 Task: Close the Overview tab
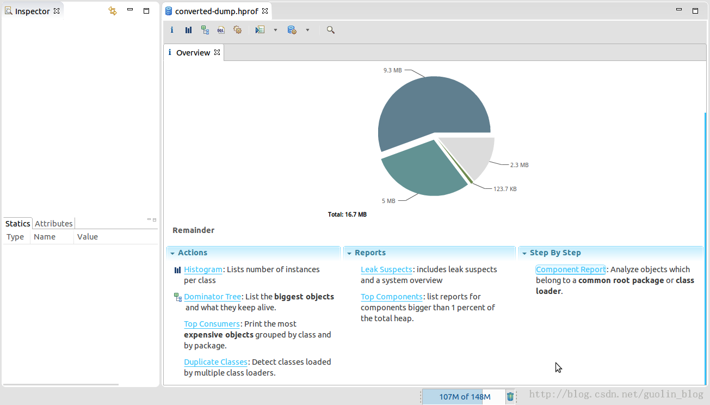(217, 52)
